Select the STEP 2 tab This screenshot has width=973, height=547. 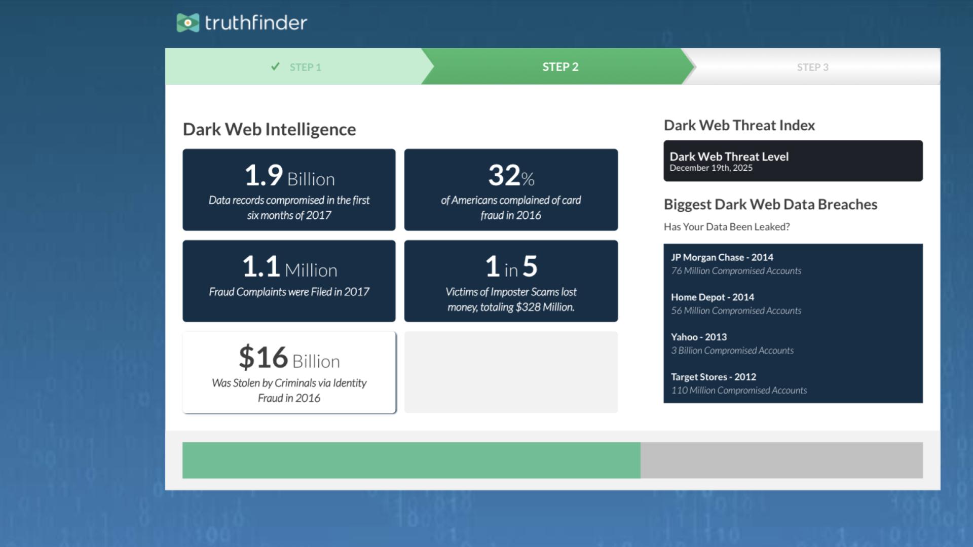click(557, 66)
